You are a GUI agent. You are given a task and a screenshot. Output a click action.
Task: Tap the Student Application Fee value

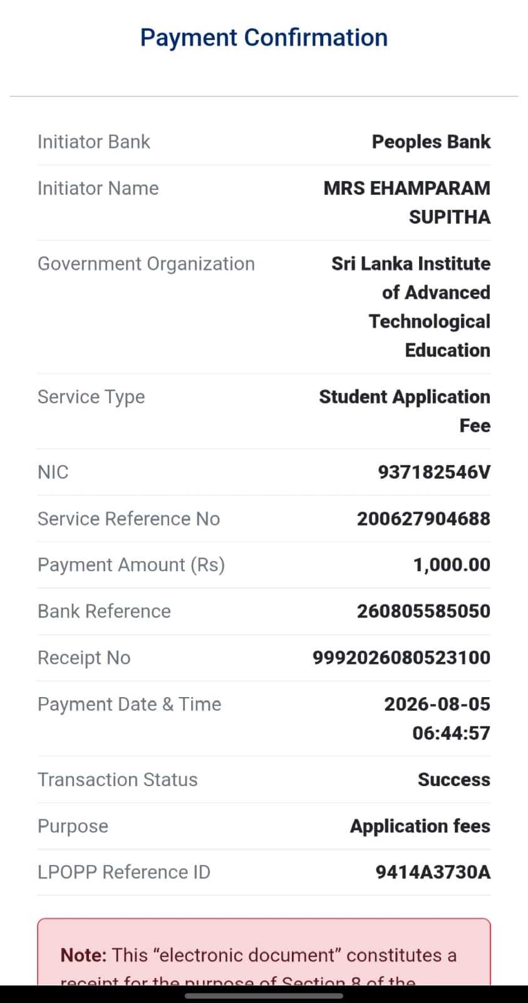(x=405, y=411)
